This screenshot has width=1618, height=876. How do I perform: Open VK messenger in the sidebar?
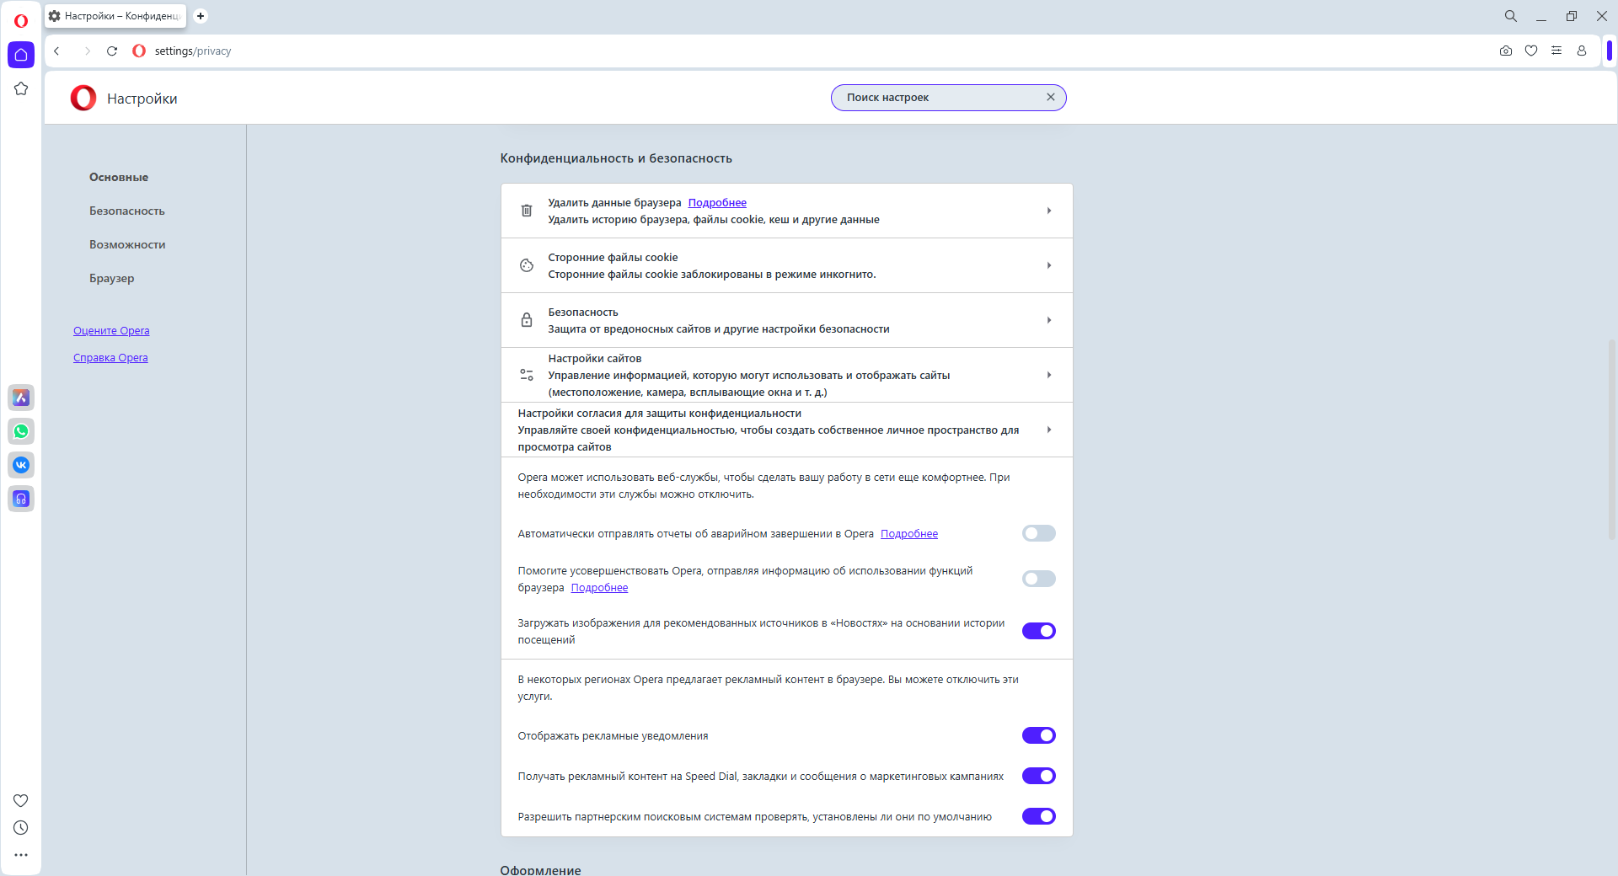[21, 465]
